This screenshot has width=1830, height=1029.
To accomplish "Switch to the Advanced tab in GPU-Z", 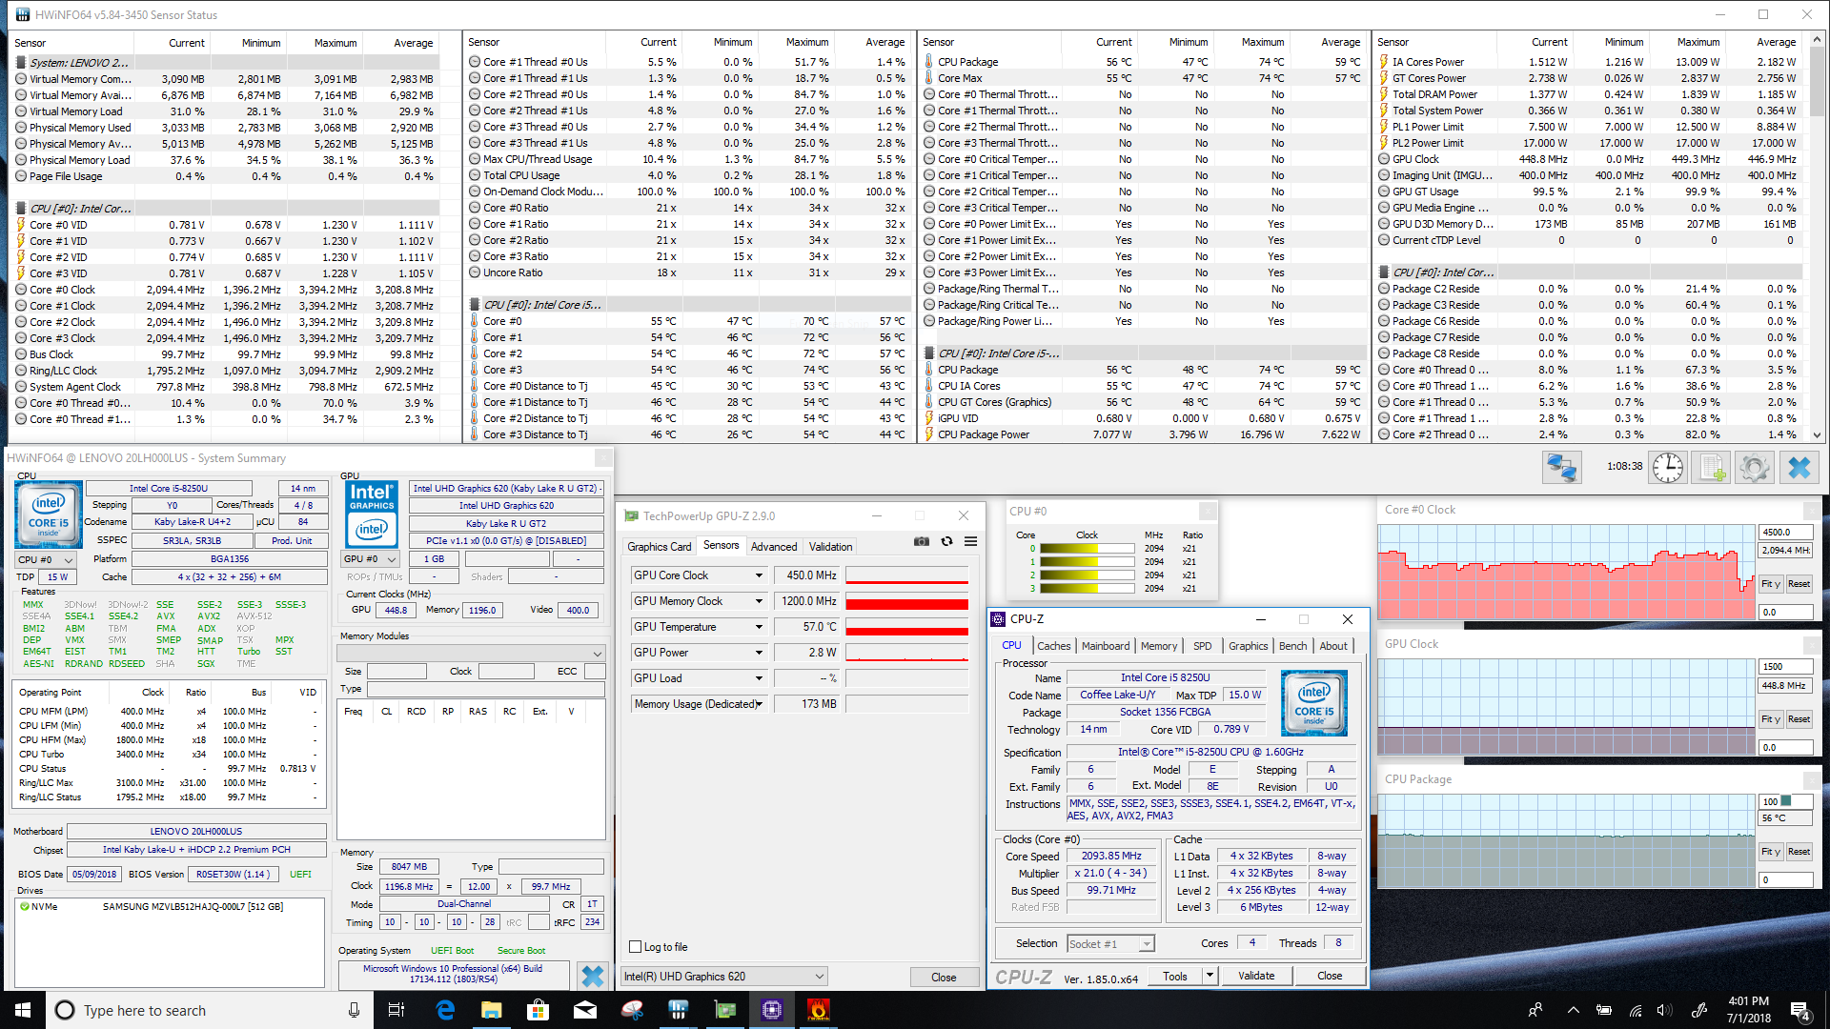I will tap(773, 547).
